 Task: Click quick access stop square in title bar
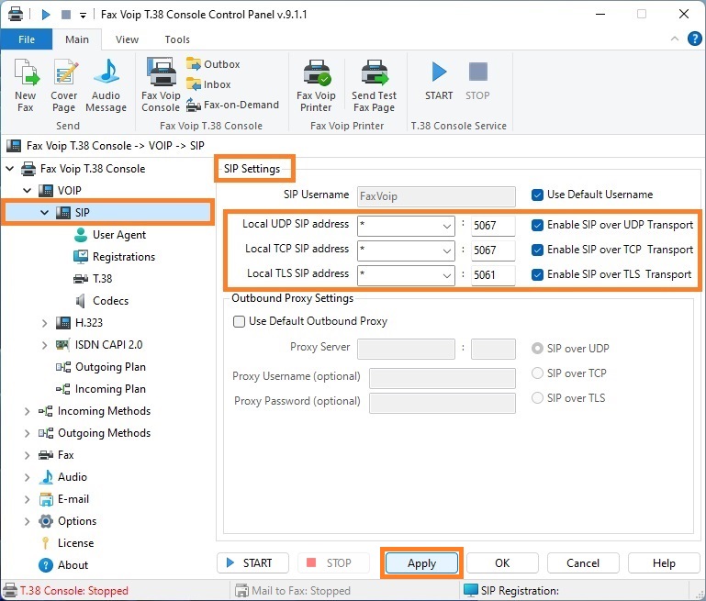tap(66, 15)
